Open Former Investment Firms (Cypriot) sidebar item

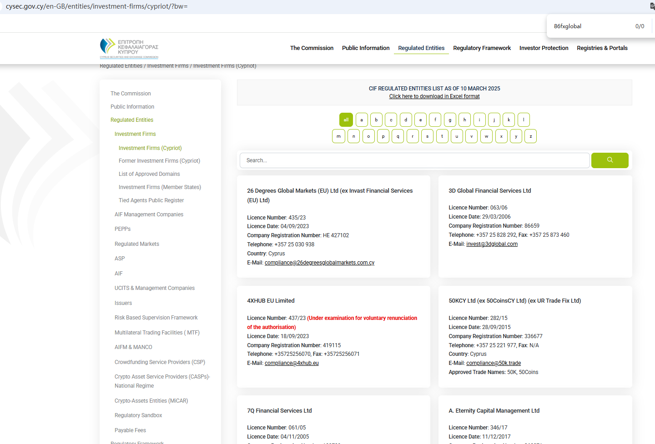pyautogui.click(x=159, y=161)
